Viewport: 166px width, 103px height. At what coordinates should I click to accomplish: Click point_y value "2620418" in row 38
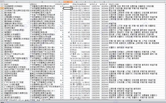(104, 84)
